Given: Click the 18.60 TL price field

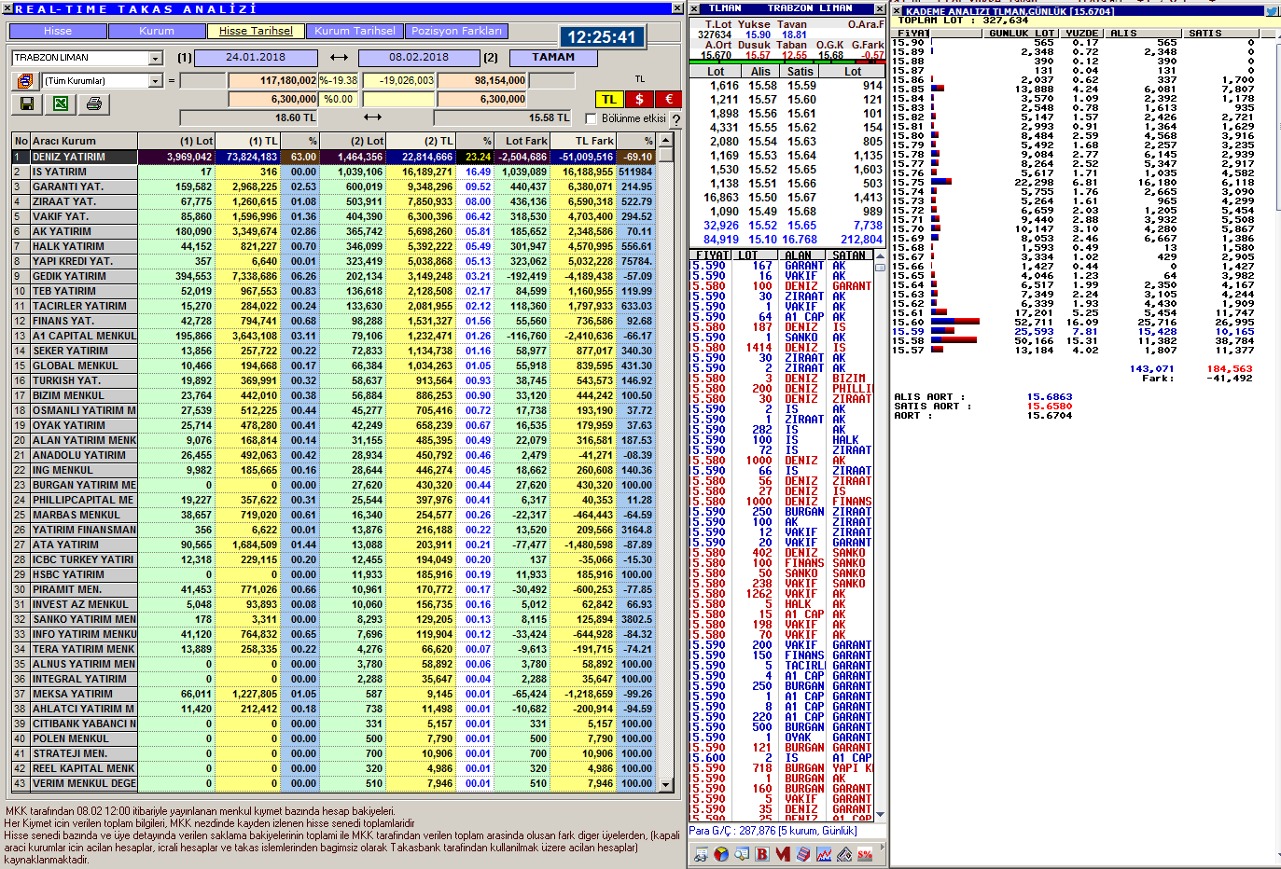Looking at the screenshot, I should pos(249,118).
